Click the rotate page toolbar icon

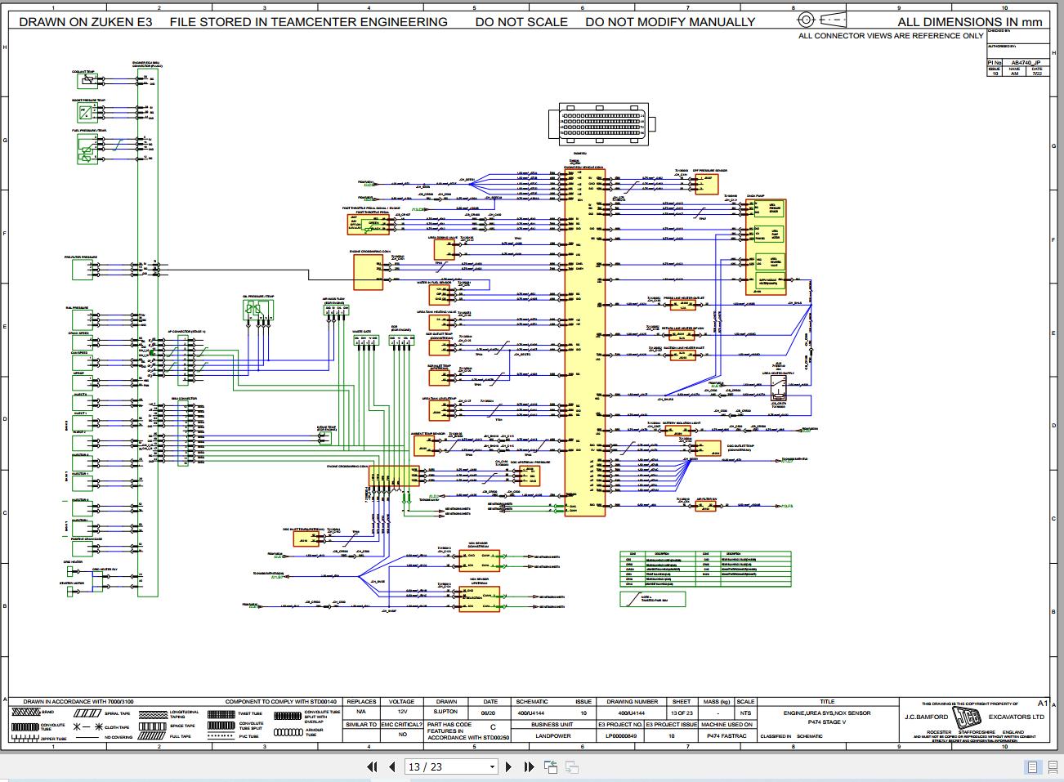click(x=550, y=766)
